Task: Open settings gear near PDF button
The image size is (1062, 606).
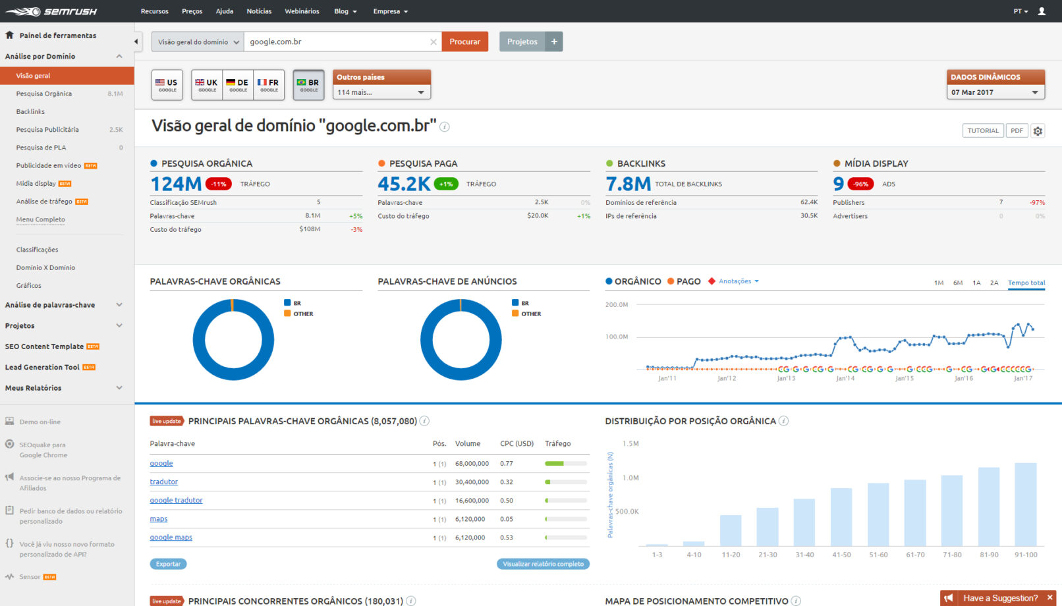Action: pos(1038,130)
